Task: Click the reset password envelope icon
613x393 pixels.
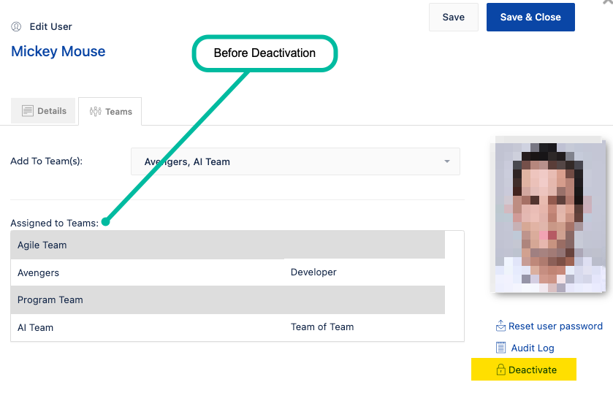Action: (500, 326)
